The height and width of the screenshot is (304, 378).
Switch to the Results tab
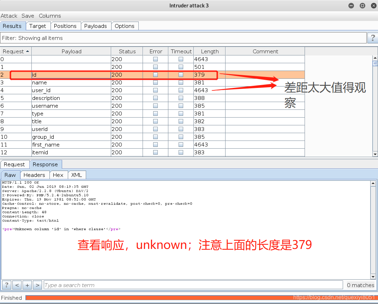(x=12, y=26)
